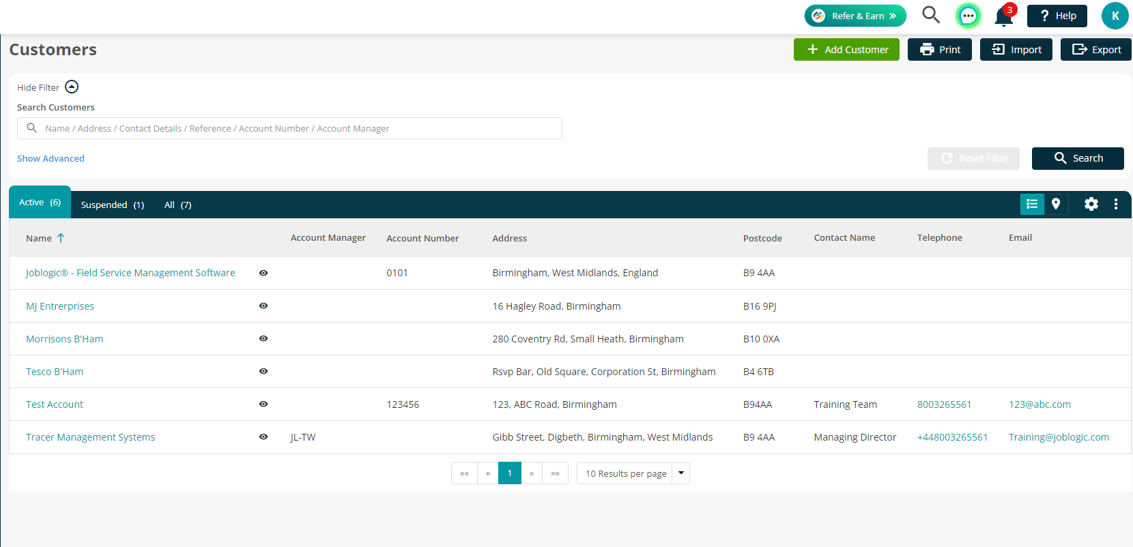Click the Export button

pyautogui.click(x=1096, y=49)
